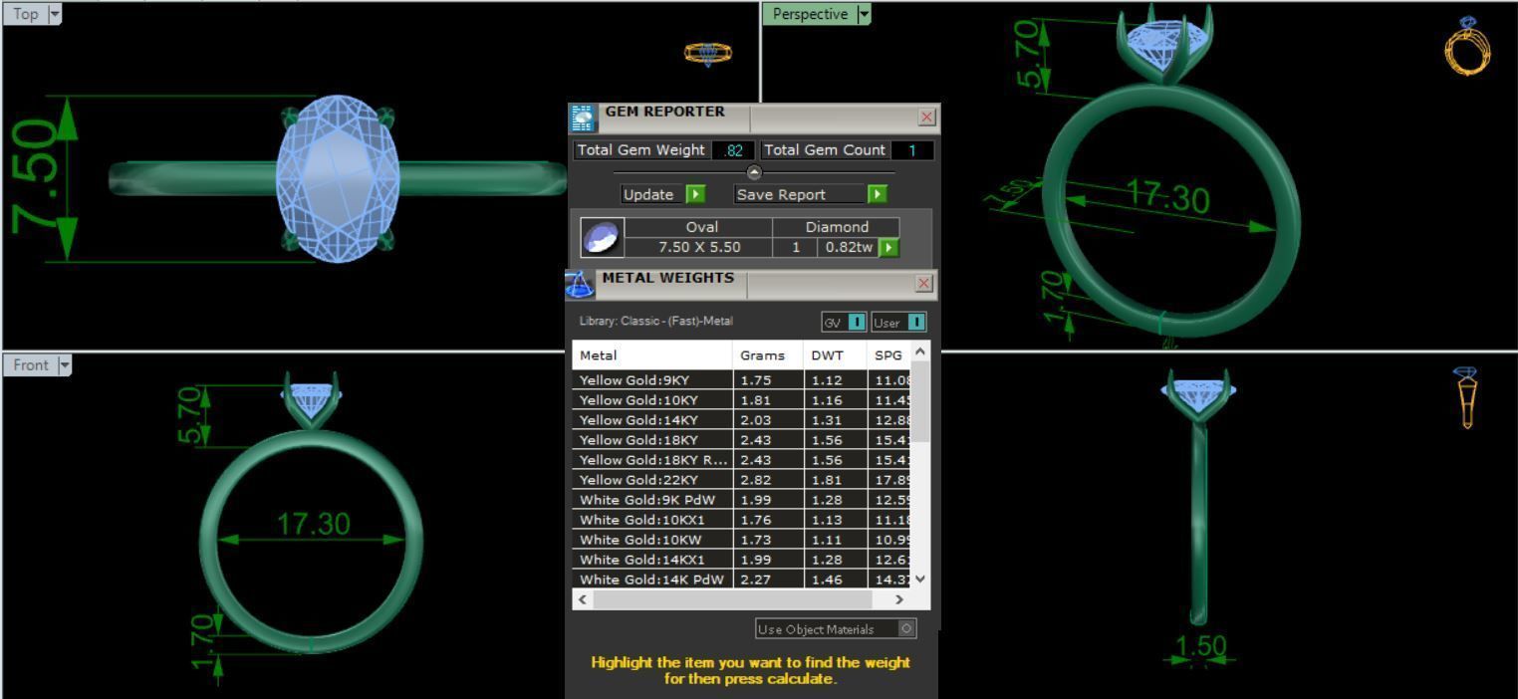Image resolution: width=1518 pixels, height=699 pixels.
Task: Click the 17.30 dimension in Front viewport
Action: [314, 524]
